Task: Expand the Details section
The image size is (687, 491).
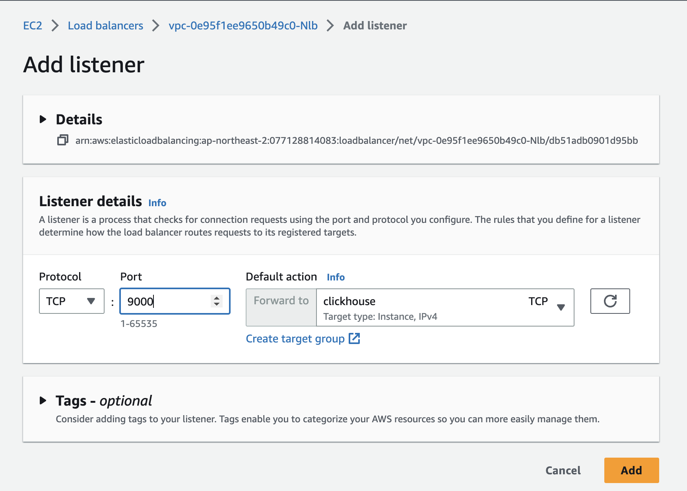Action: tap(43, 119)
